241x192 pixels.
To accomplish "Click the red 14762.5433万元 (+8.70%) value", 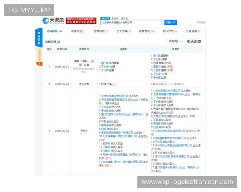I will [x=167, y=84].
